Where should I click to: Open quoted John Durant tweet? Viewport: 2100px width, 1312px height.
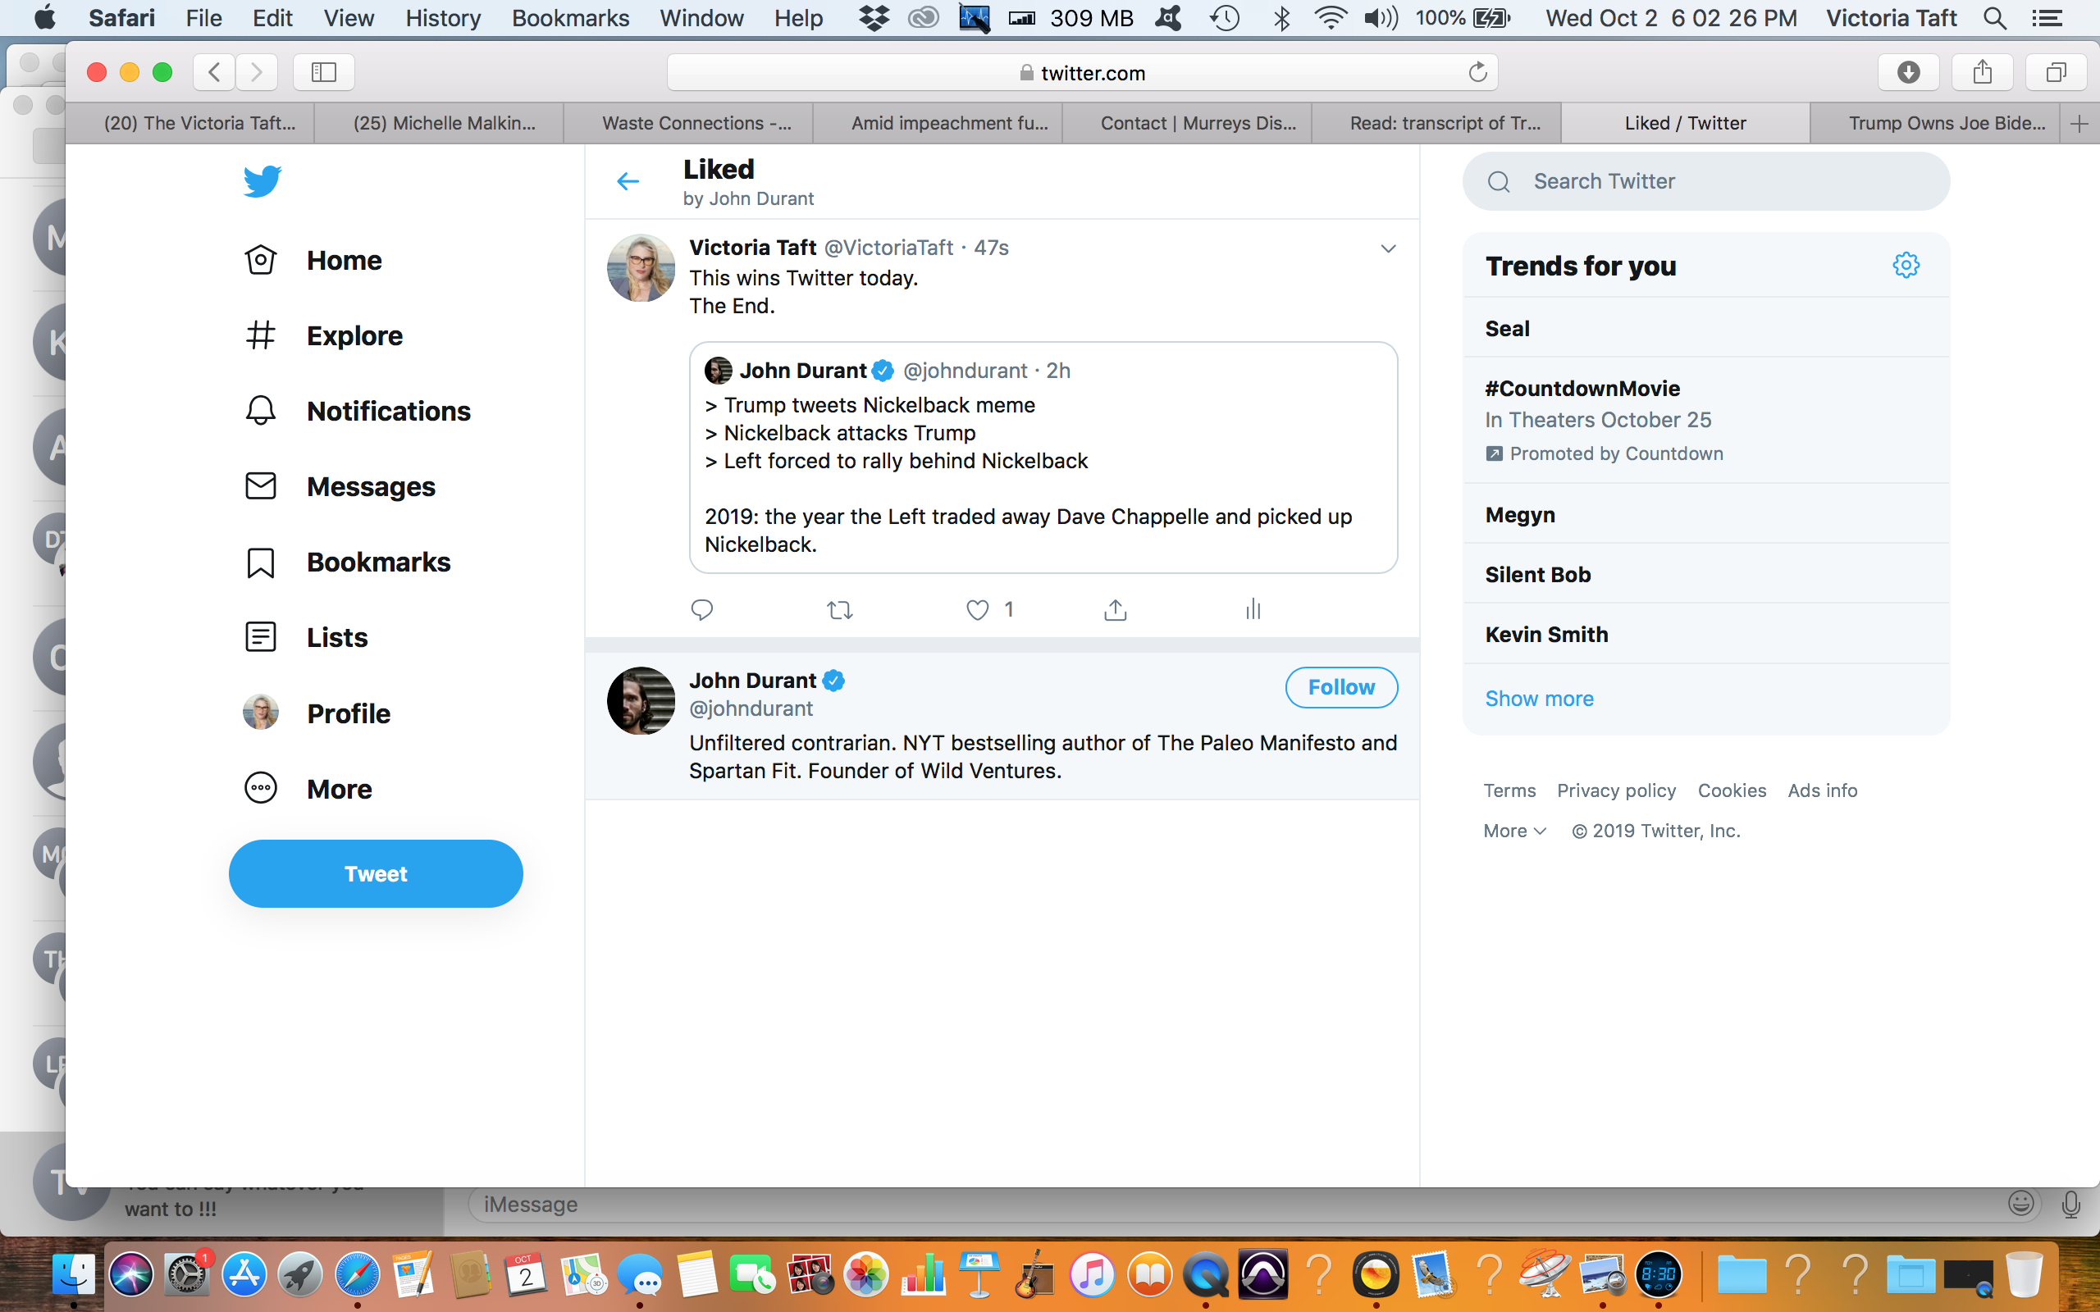[x=1043, y=458]
